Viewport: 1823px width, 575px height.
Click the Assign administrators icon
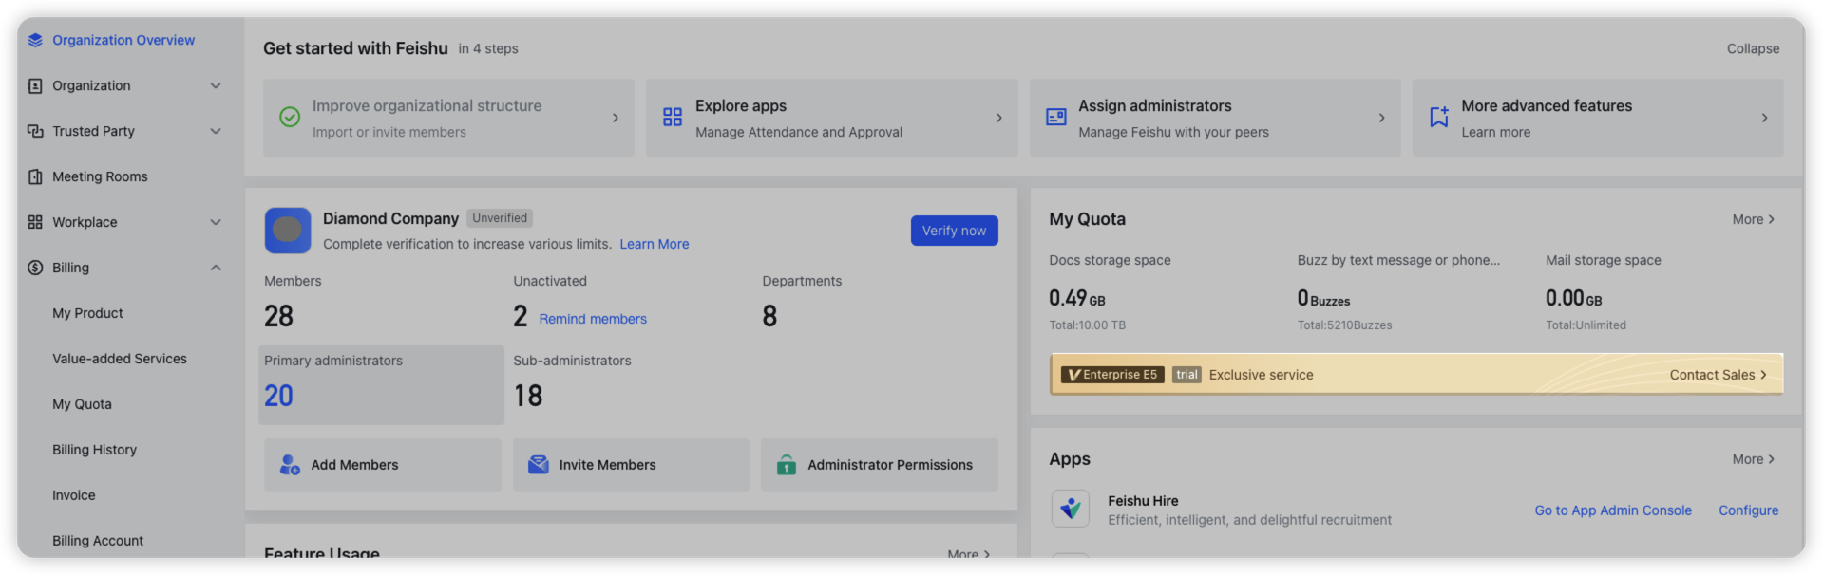[1055, 117]
